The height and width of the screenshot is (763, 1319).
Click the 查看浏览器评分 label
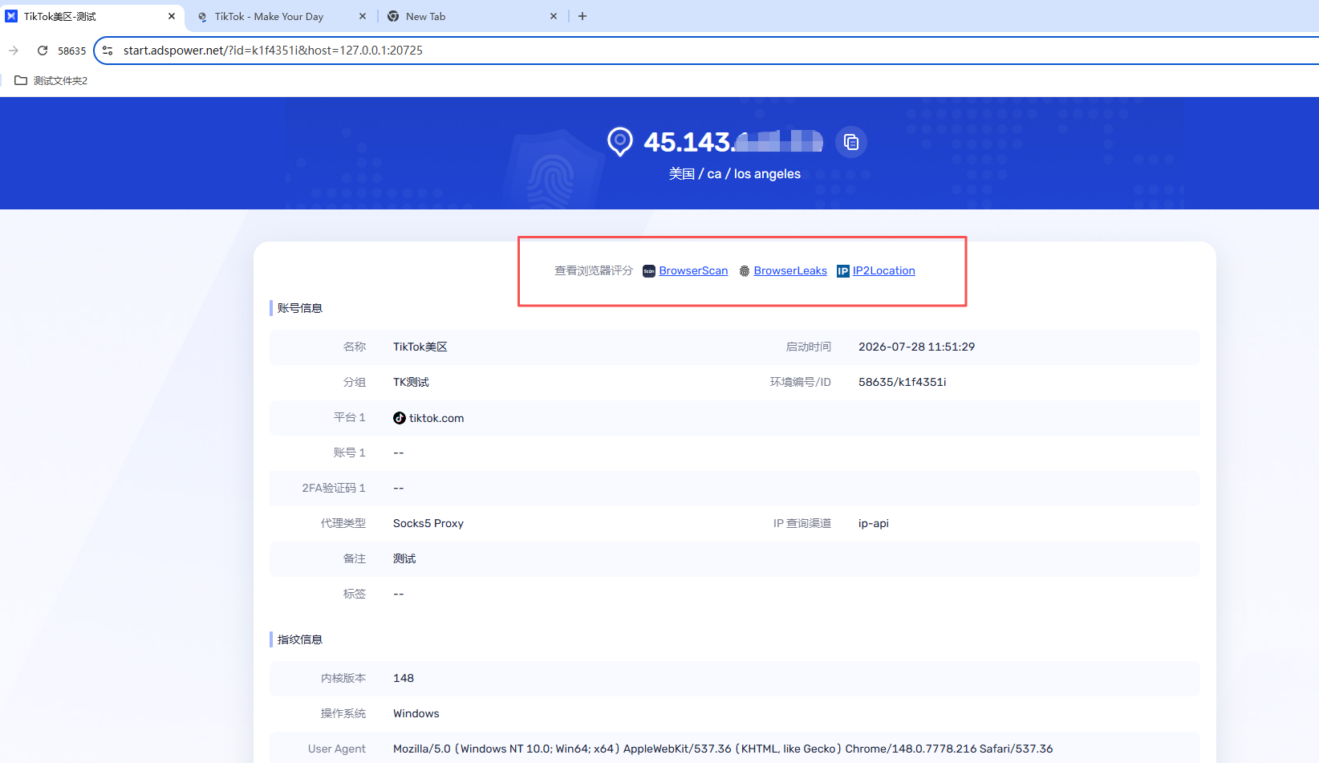[x=594, y=271]
